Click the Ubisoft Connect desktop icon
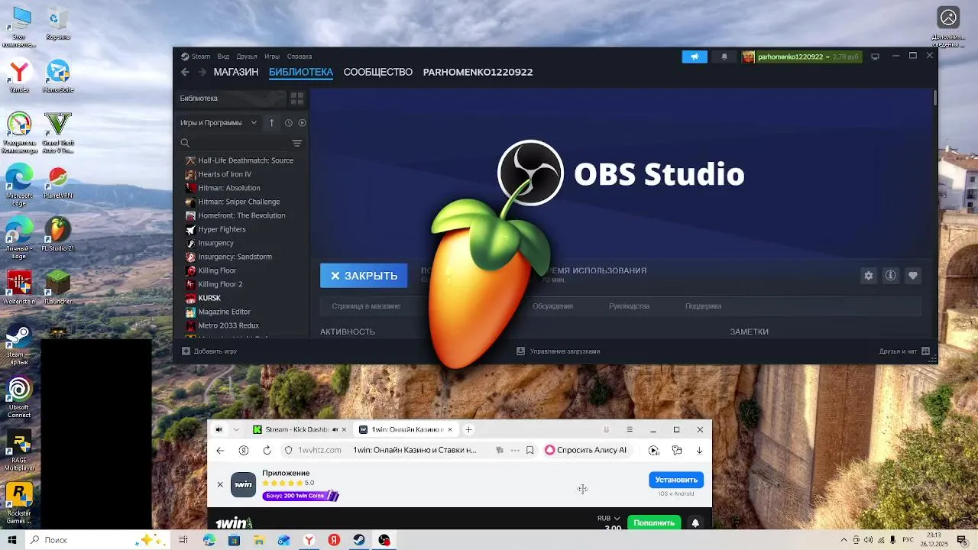 coord(19,398)
